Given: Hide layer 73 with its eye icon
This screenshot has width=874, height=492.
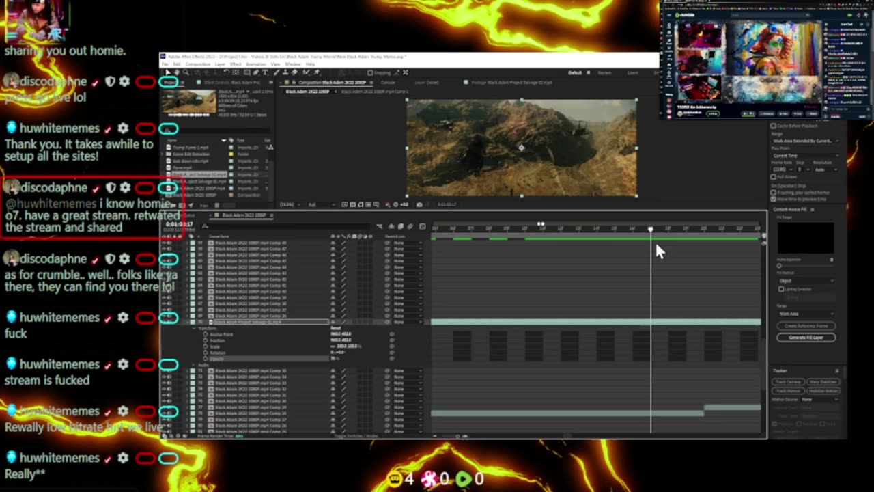Looking at the screenshot, I should coord(164,383).
